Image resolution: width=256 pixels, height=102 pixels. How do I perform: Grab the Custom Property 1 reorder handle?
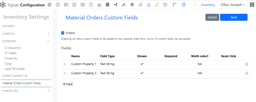[65, 64]
